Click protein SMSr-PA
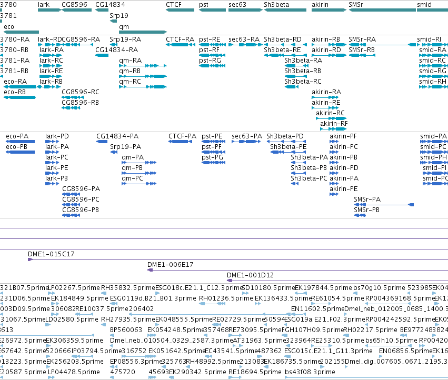 point(384,205)
